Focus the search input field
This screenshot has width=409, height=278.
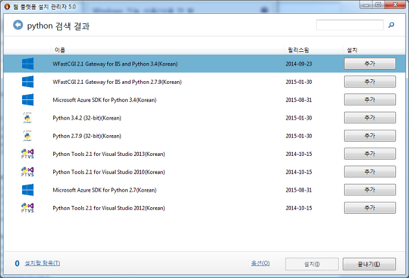(x=349, y=25)
